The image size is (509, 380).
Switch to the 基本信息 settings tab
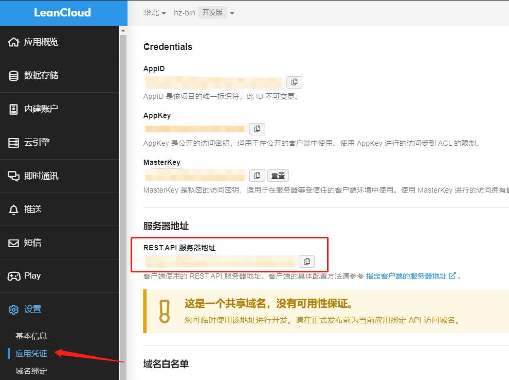pyautogui.click(x=31, y=336)
